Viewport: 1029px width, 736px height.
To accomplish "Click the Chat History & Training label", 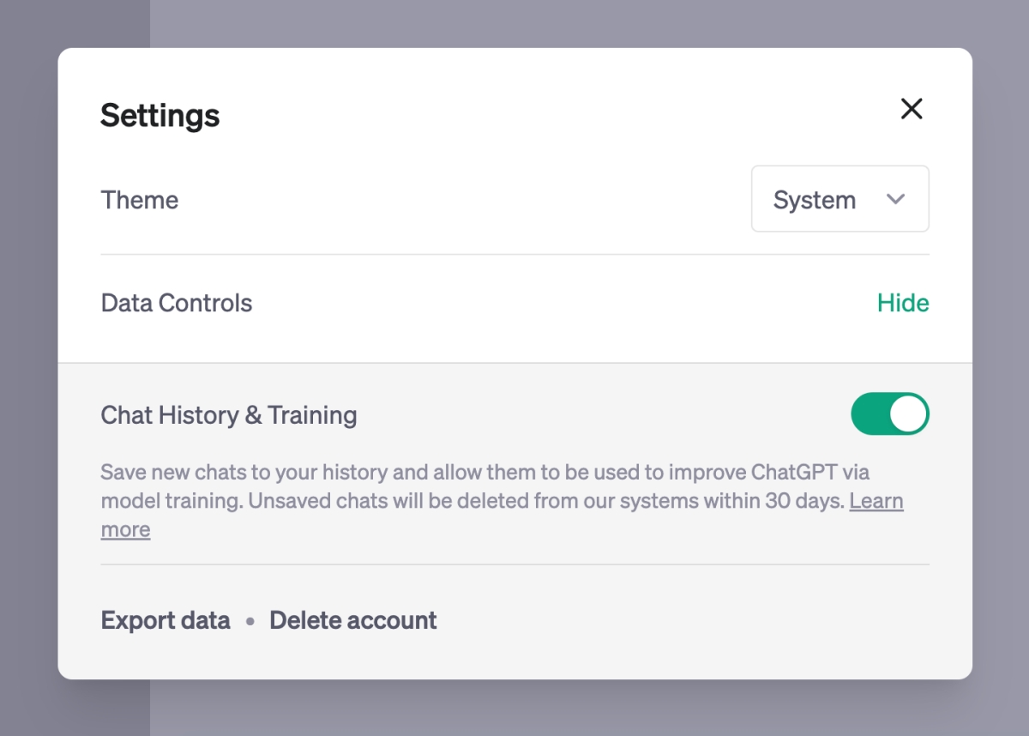I will [229, 415].
